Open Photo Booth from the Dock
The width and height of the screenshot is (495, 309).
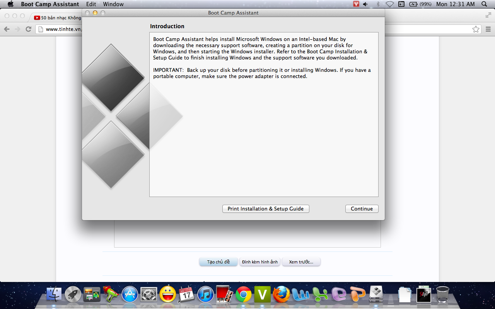[x=225, y=295]
